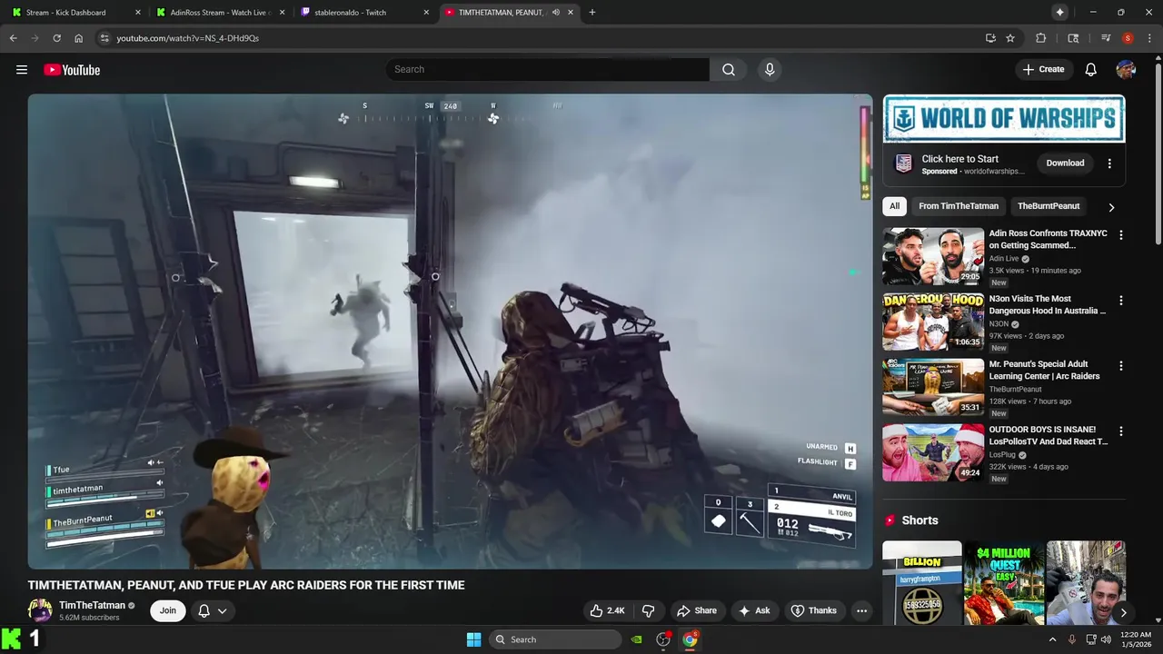Open options for the sponsored ad

pyautogui.click(x=1108, y=163)
